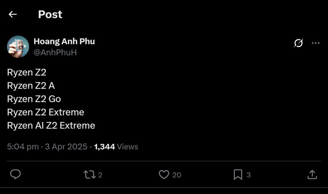The height and width of the screenshot is (194, 328).
Task: Reply to the post with comment icon
Action: 15,174
